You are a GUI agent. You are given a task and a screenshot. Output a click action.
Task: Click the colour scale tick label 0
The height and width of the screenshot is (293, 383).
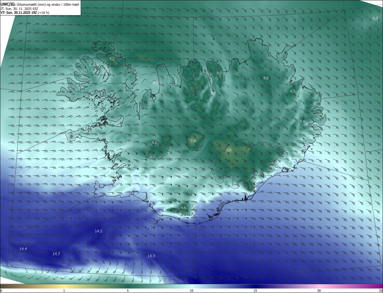[x=1, y=291]
